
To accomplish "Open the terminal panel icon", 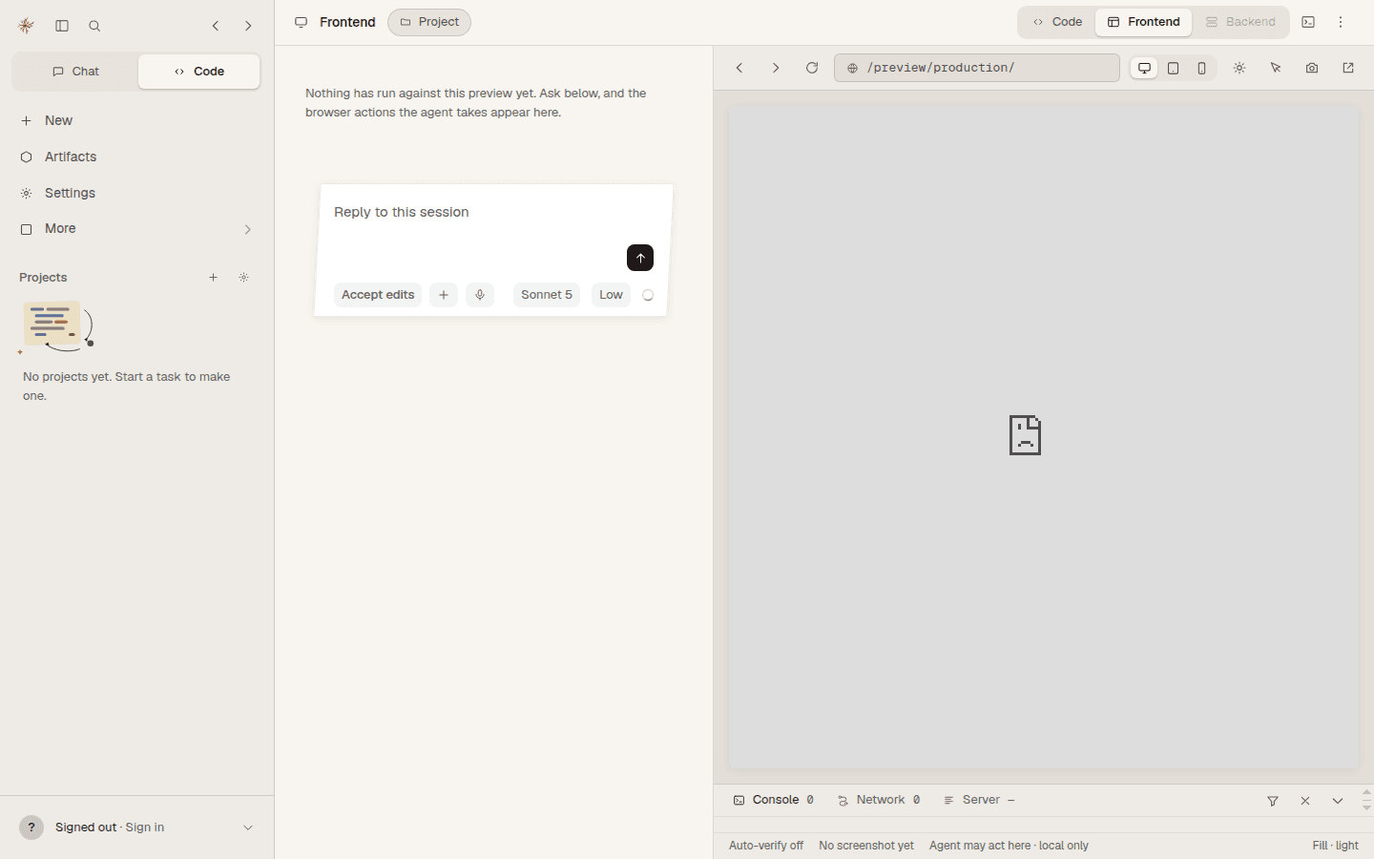I will pos(1308,22).
